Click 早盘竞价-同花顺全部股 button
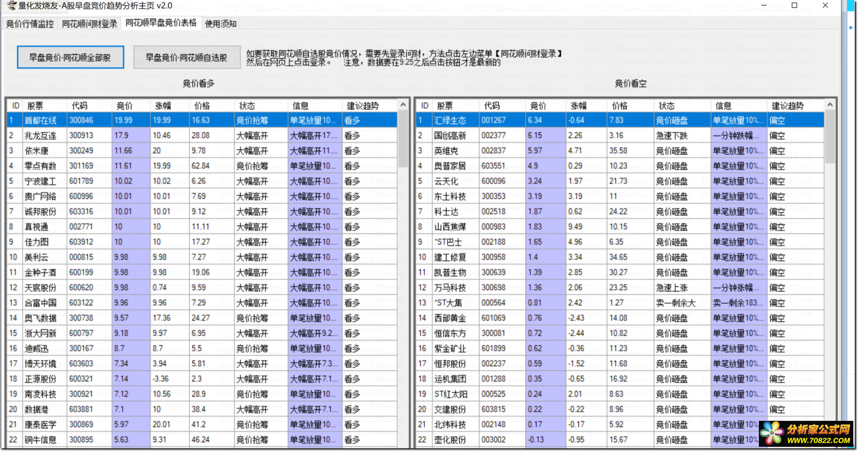Image resolution: width=859 pixels, height=452 pixels. (x=70, y=57)
